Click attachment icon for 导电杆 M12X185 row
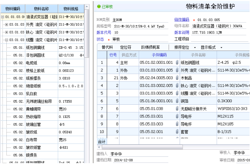 [177, 124]
